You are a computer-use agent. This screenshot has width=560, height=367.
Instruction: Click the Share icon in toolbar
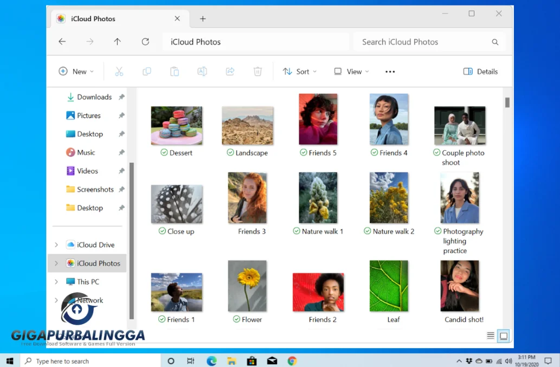click(x=230, y=72)
